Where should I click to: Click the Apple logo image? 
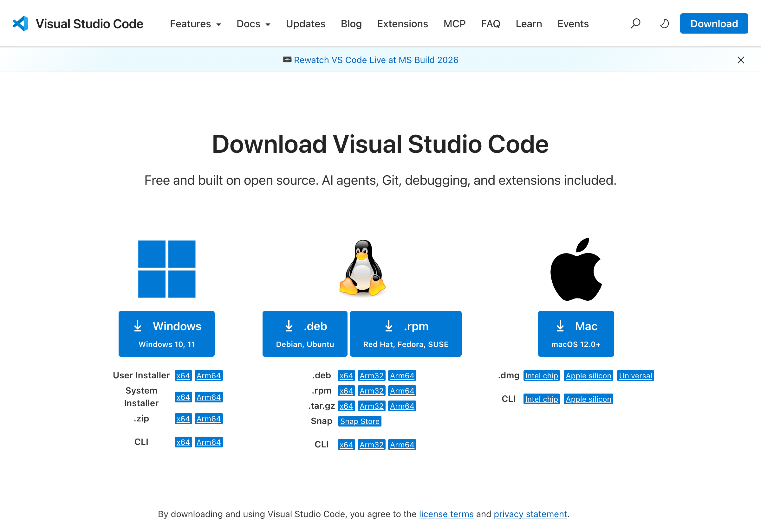click(576, 269)
